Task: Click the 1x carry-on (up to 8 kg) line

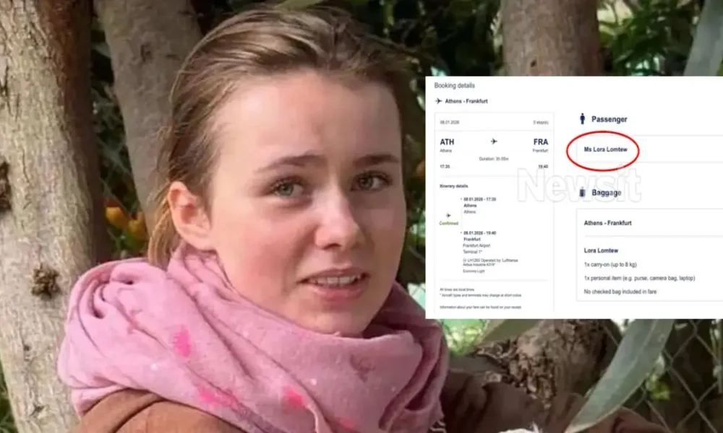Action: click(615, 265)
